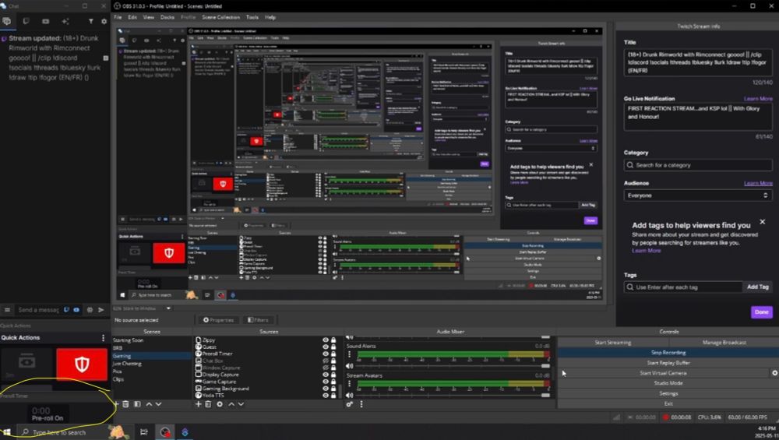Move source up arrow
The height and width of the screenshot is (440, 779).
231,404
